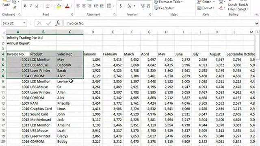Viewport: 260px width, 146px height.
Task: Apply Percent style
Action: click(129, 6)
